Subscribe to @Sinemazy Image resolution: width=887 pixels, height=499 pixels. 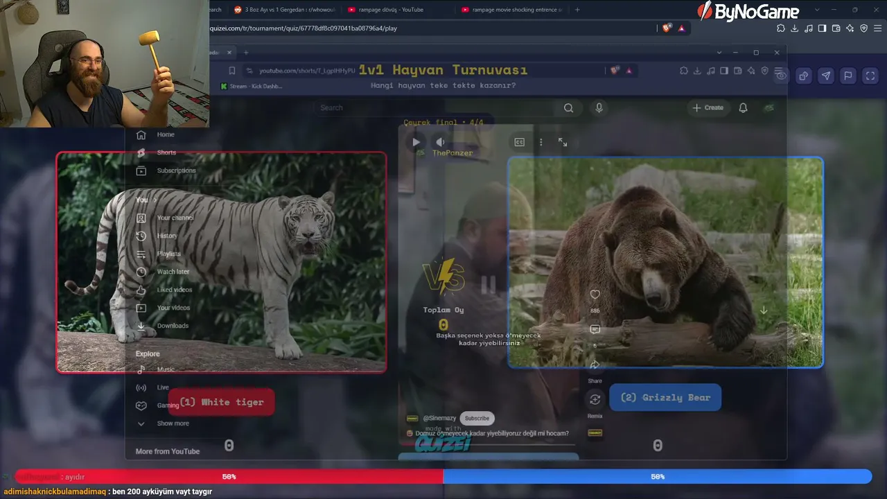point(477,418)
